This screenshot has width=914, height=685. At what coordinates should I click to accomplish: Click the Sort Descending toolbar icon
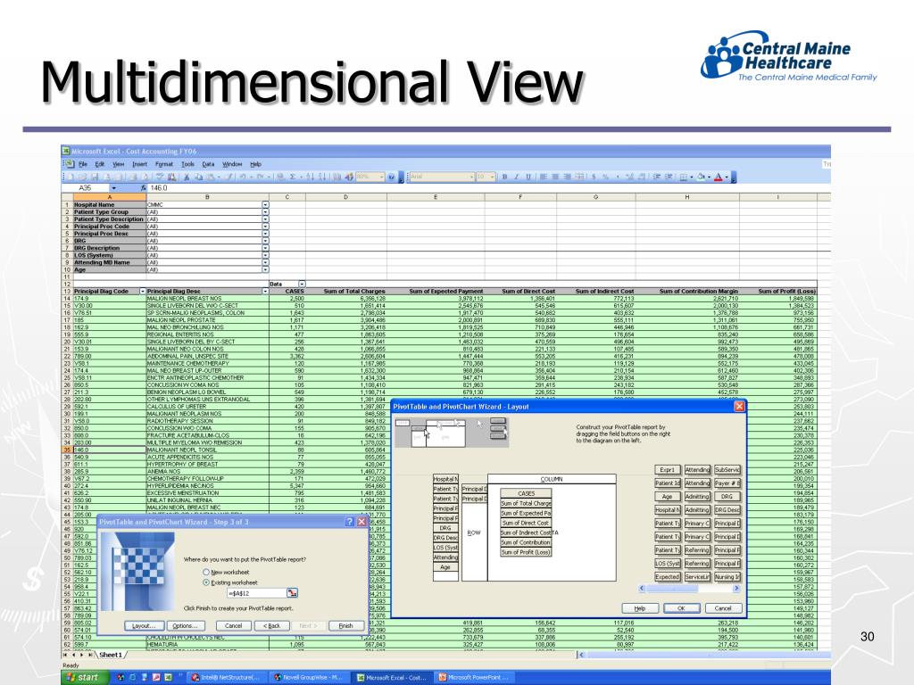(321, 177)
